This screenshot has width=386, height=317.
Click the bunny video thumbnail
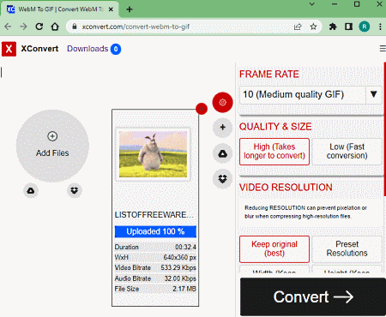[x=153, y=154]
